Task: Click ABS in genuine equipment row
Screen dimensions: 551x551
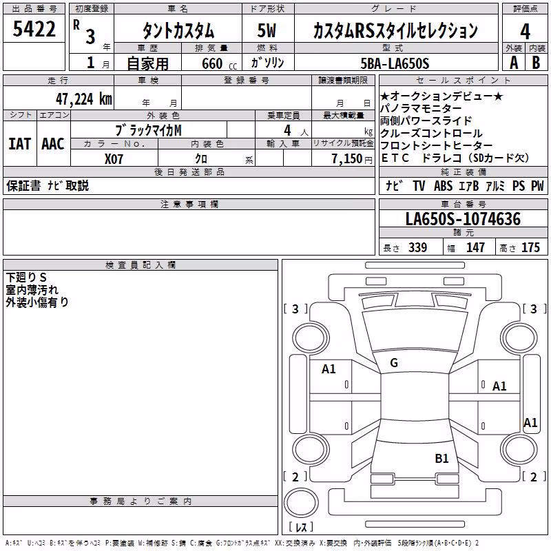Action: click(443, 185)
